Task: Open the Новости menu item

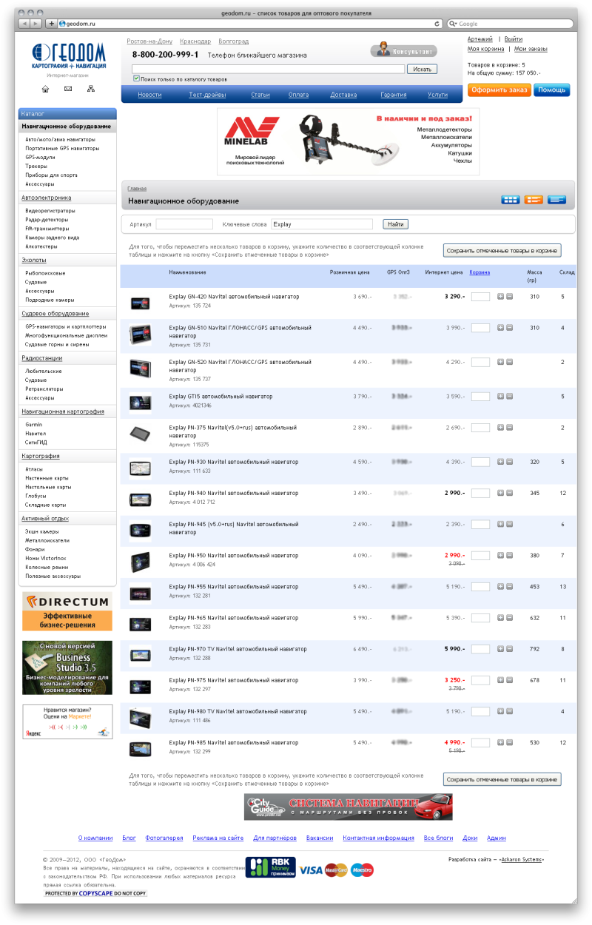Action: 149,95
